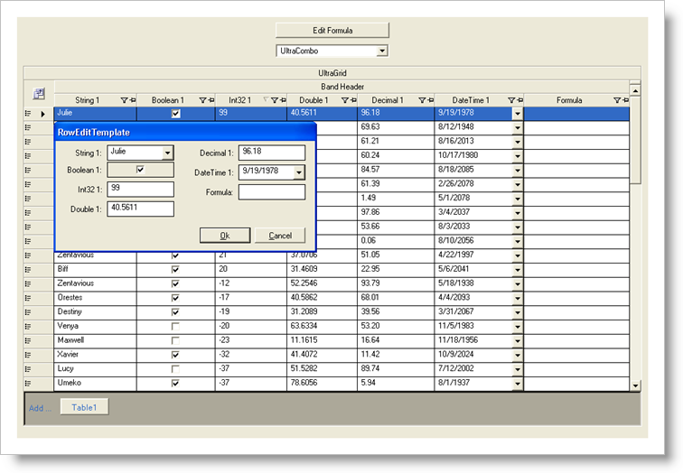Click the scroll down arrow of grid scrollbar

[x=634, y=385]
